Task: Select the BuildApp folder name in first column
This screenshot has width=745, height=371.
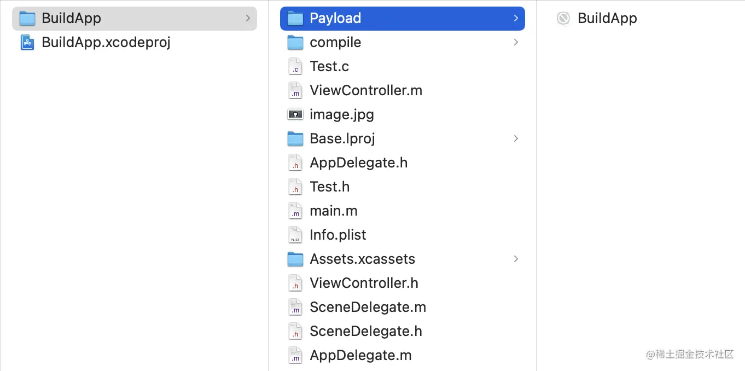Action: 72,18
